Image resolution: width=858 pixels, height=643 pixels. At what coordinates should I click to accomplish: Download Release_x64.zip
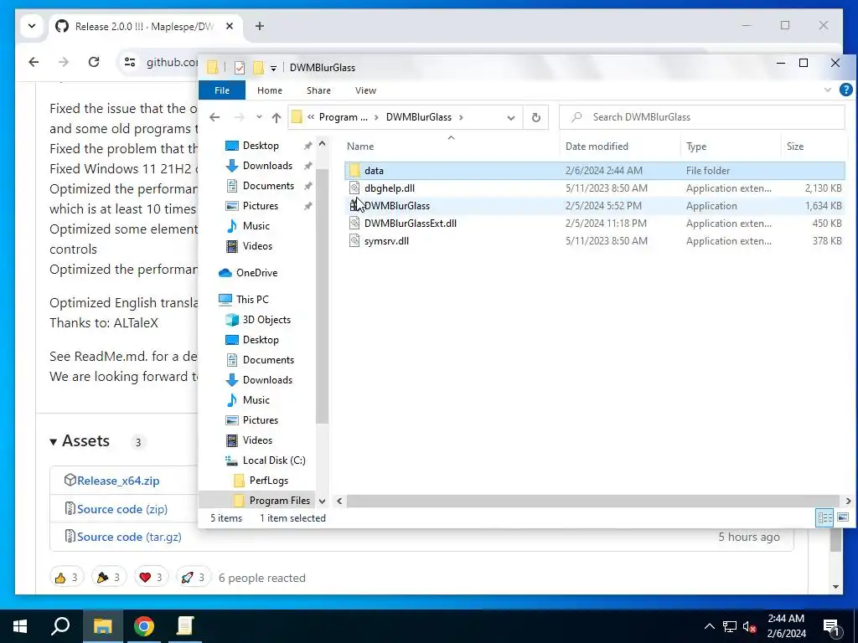pyautogui.click(x=118, y=481)
